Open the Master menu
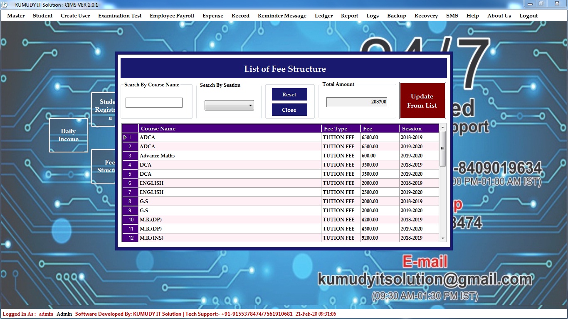568x319 pixels. coord(16,16)
